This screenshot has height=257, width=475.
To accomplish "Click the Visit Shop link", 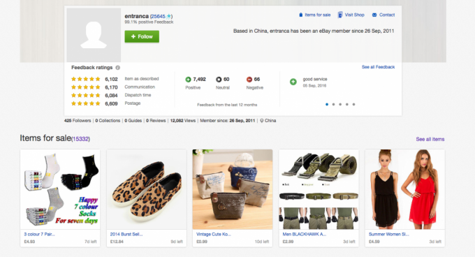I will [354, 15].
